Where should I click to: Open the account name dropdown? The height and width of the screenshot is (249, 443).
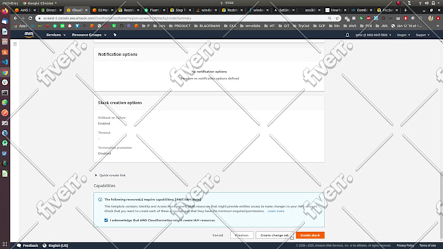pyautogui.click(x=373, y=35)
